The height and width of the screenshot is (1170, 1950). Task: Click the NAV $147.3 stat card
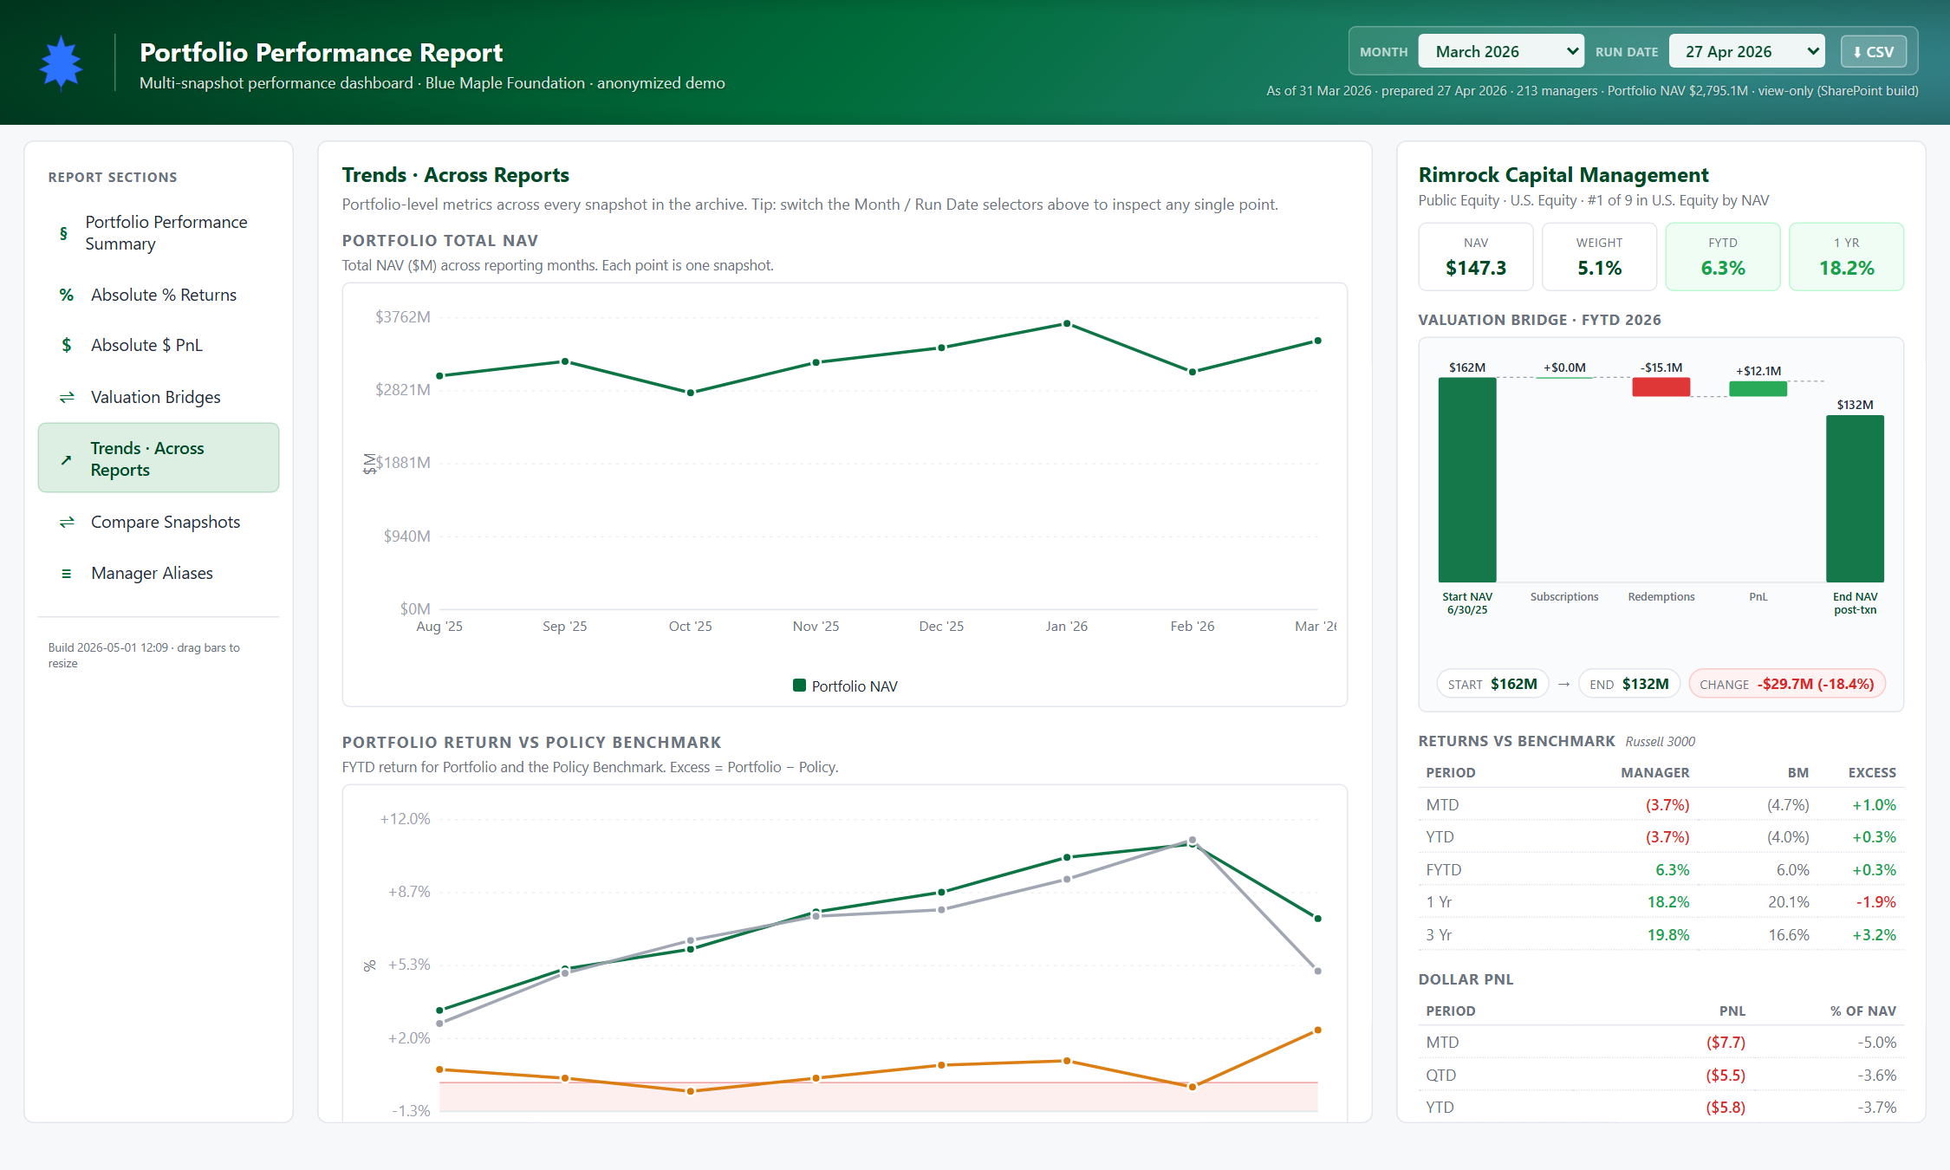[x=1476, y=257]
